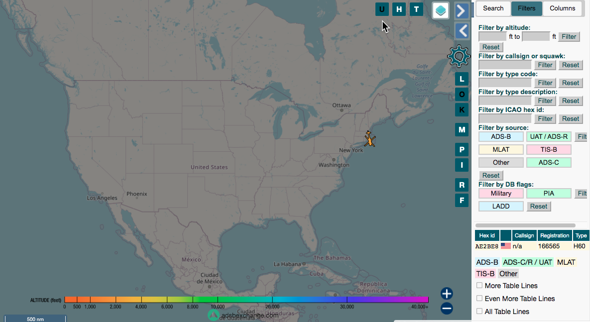Image resolution: width=590 pixels, height=322 pixels.
Task: Sort table by Registration column
Action: (555, 235)
